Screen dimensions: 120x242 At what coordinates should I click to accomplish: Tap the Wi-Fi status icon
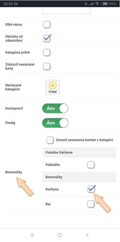point(97,4)
